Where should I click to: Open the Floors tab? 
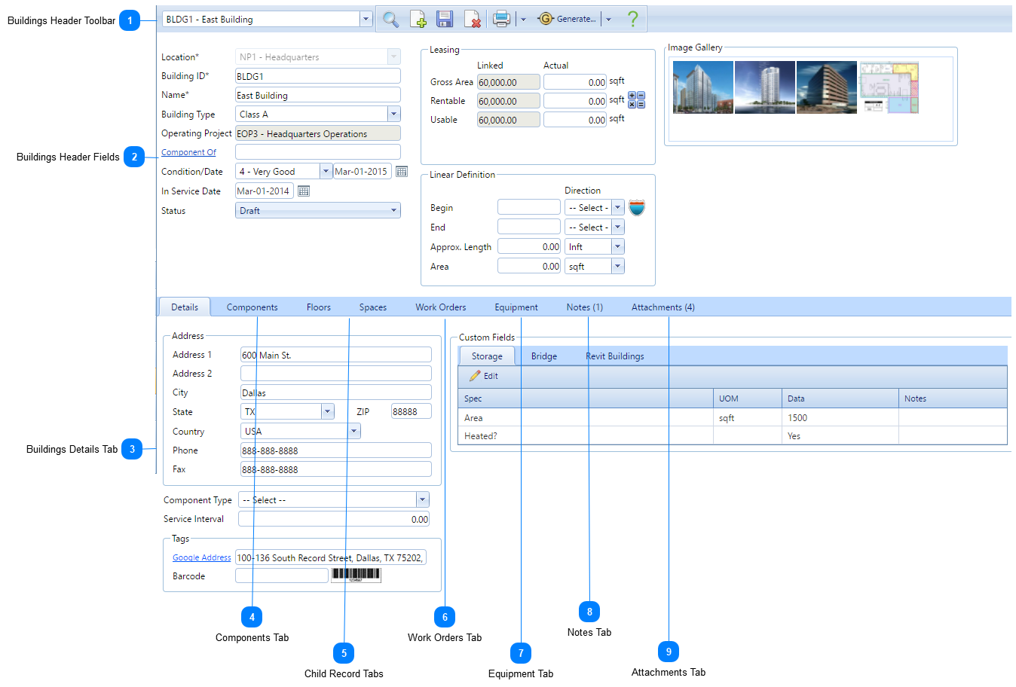pos(319,307)
